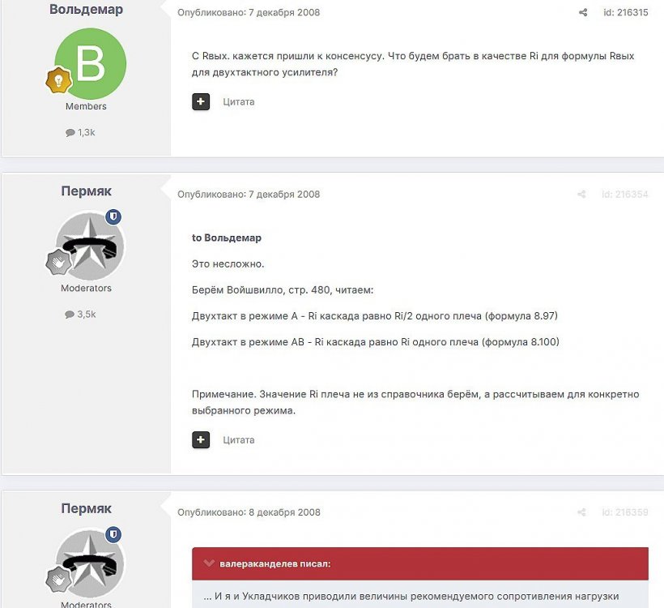Click share icon on post id 216354
664x608 pixels.
(x=582, y=195)
